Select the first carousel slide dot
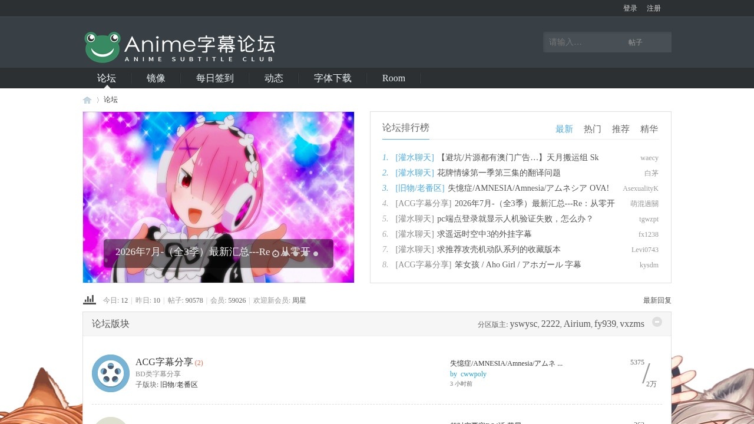 tap(276, 254)
